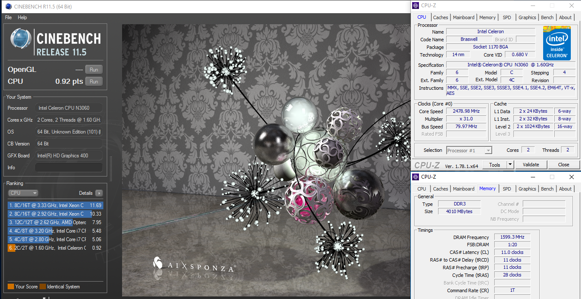Click the Validate button in CPU-Z
581x299 pixels.
531,165
